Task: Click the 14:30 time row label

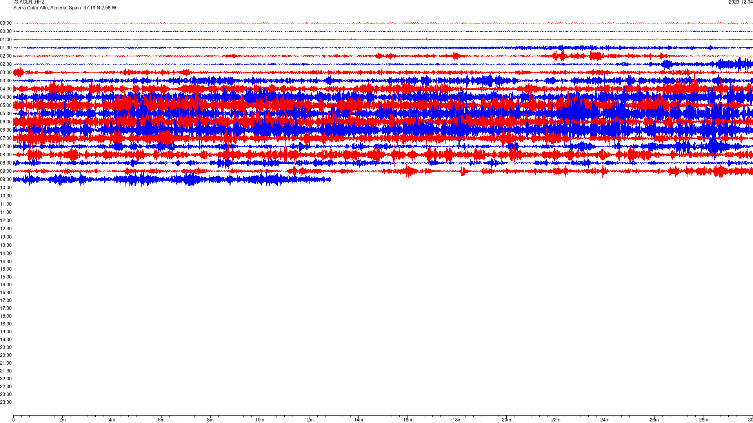Action: pos(6,262)
